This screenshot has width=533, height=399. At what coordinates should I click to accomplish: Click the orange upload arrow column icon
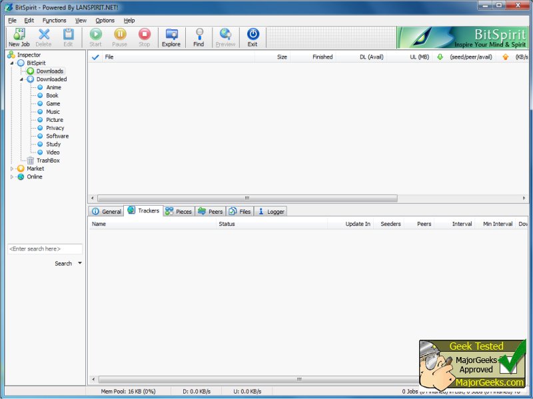pyautogui.click(x=506, y=57)
